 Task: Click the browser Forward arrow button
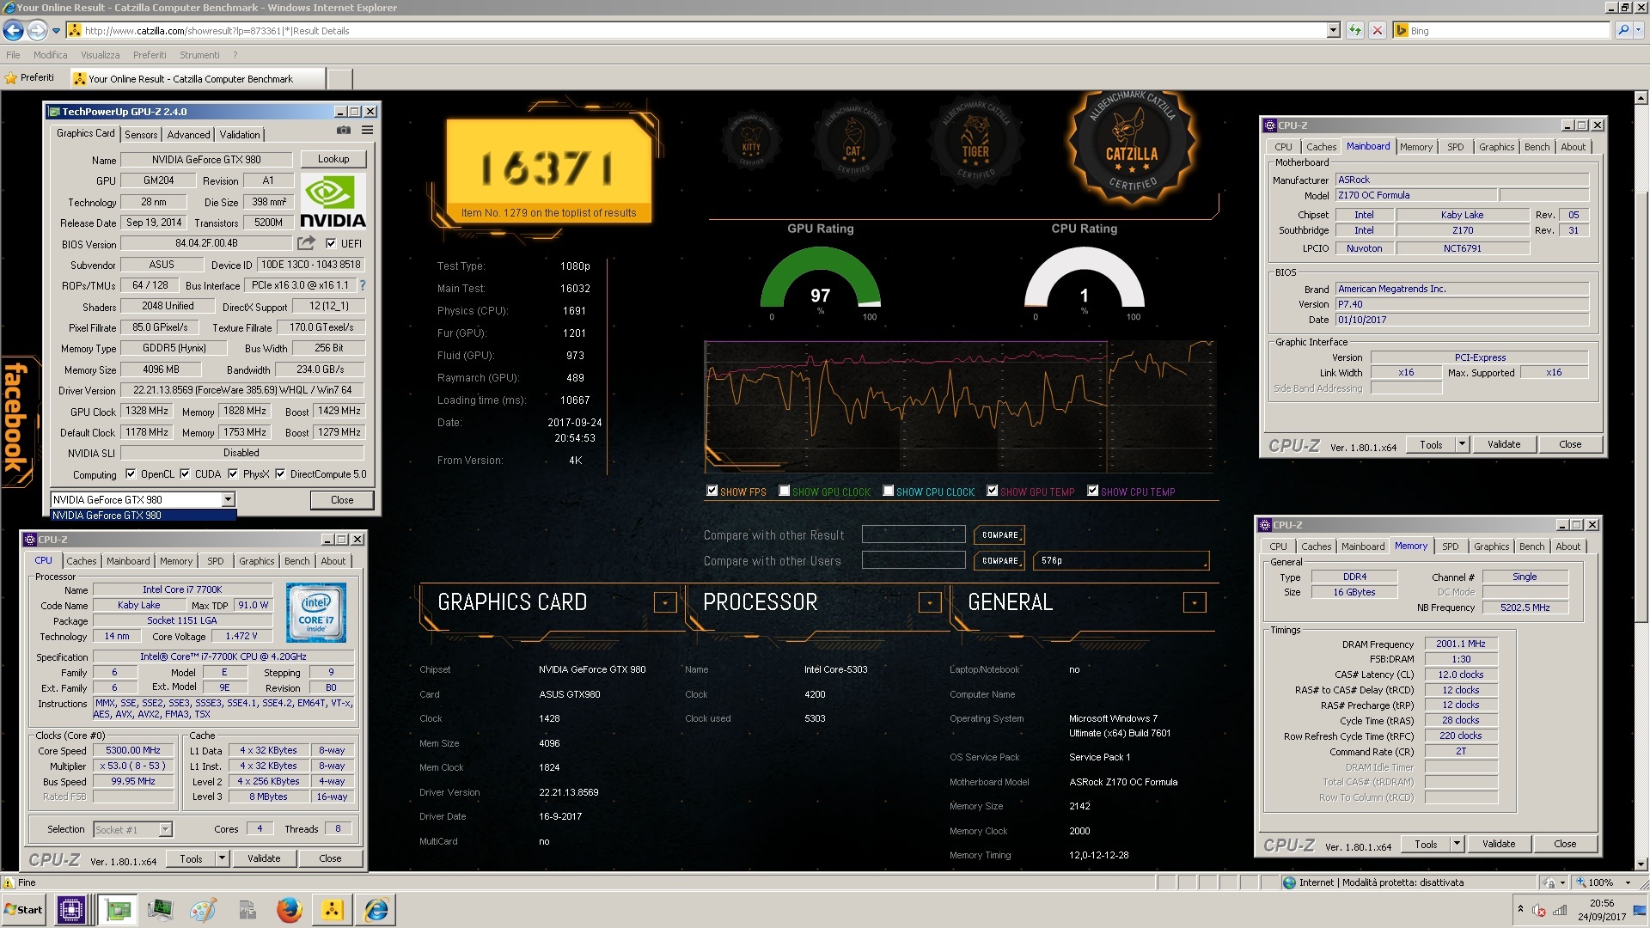(37, 30)
